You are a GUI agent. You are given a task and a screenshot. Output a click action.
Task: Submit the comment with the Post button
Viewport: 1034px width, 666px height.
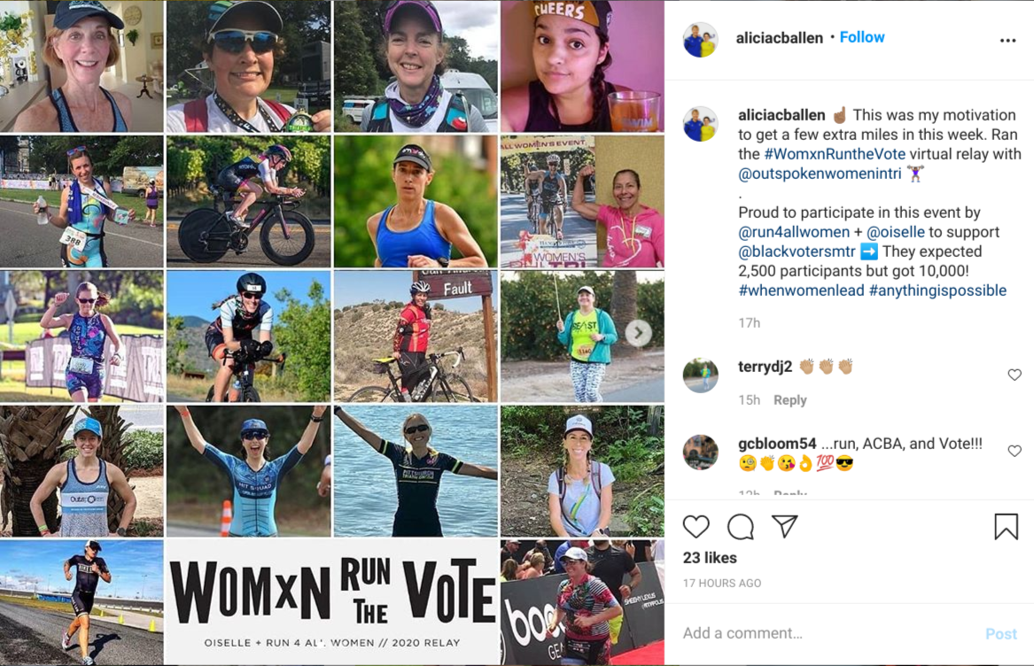tap(1001, 634)
